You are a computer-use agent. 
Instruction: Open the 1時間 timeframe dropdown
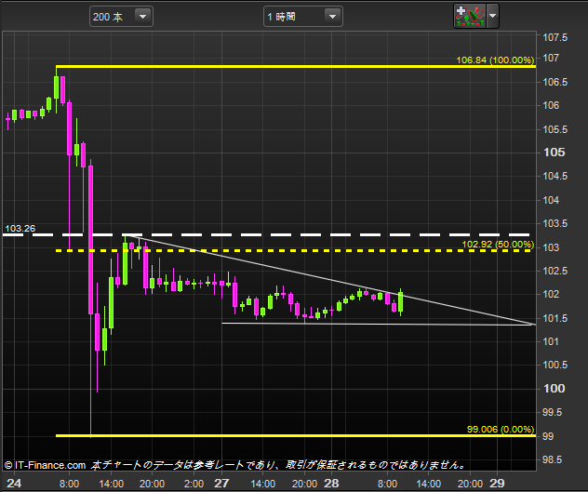click(x=303, y=17)
